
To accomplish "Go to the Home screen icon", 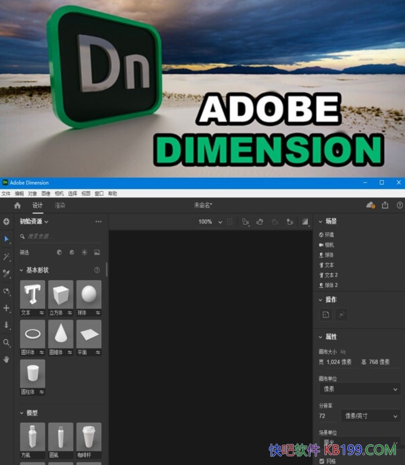I will (17, 206).
